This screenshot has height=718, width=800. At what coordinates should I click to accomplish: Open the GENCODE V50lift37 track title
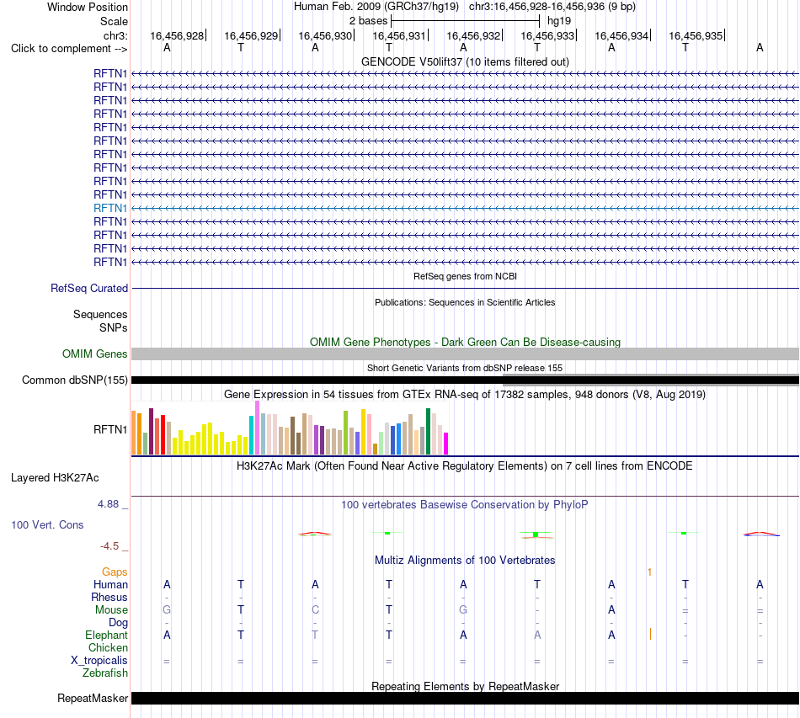point(465,61)
